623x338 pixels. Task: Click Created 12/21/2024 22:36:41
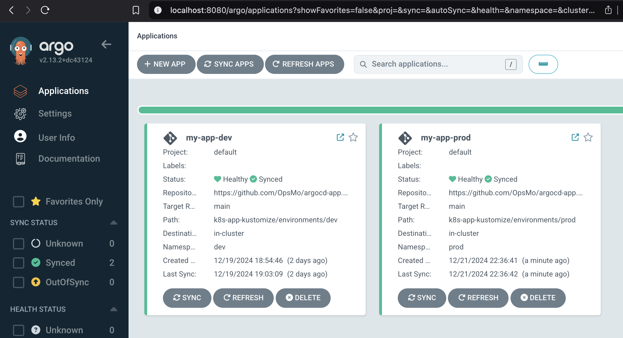(483, 260)
